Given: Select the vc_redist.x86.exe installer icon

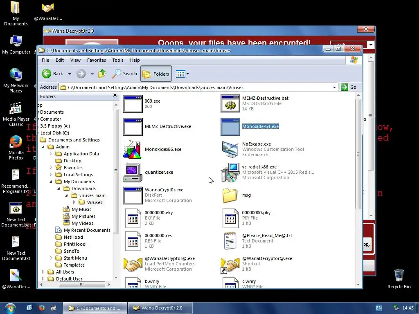Looking at the screenshot, I should coord(230,173).
